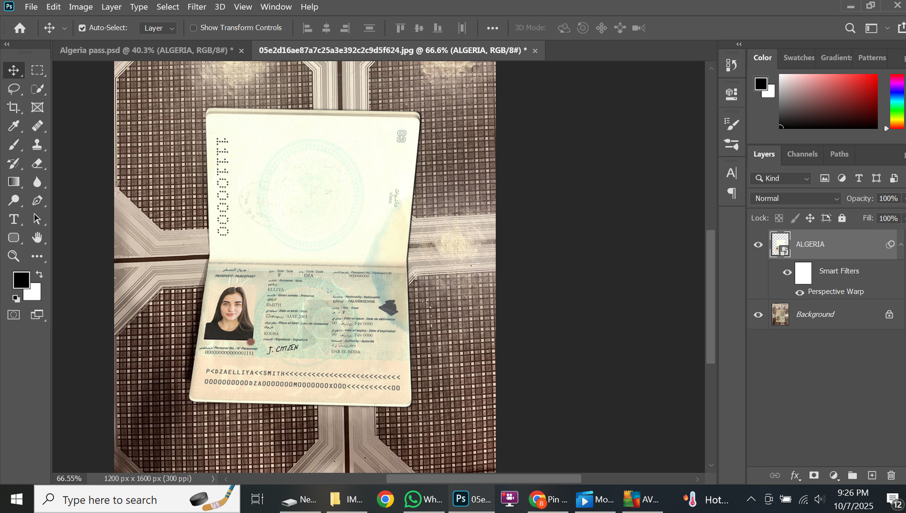Select the Clone Stamp tool
Screen dimensions: 906x513
(37, 145)
